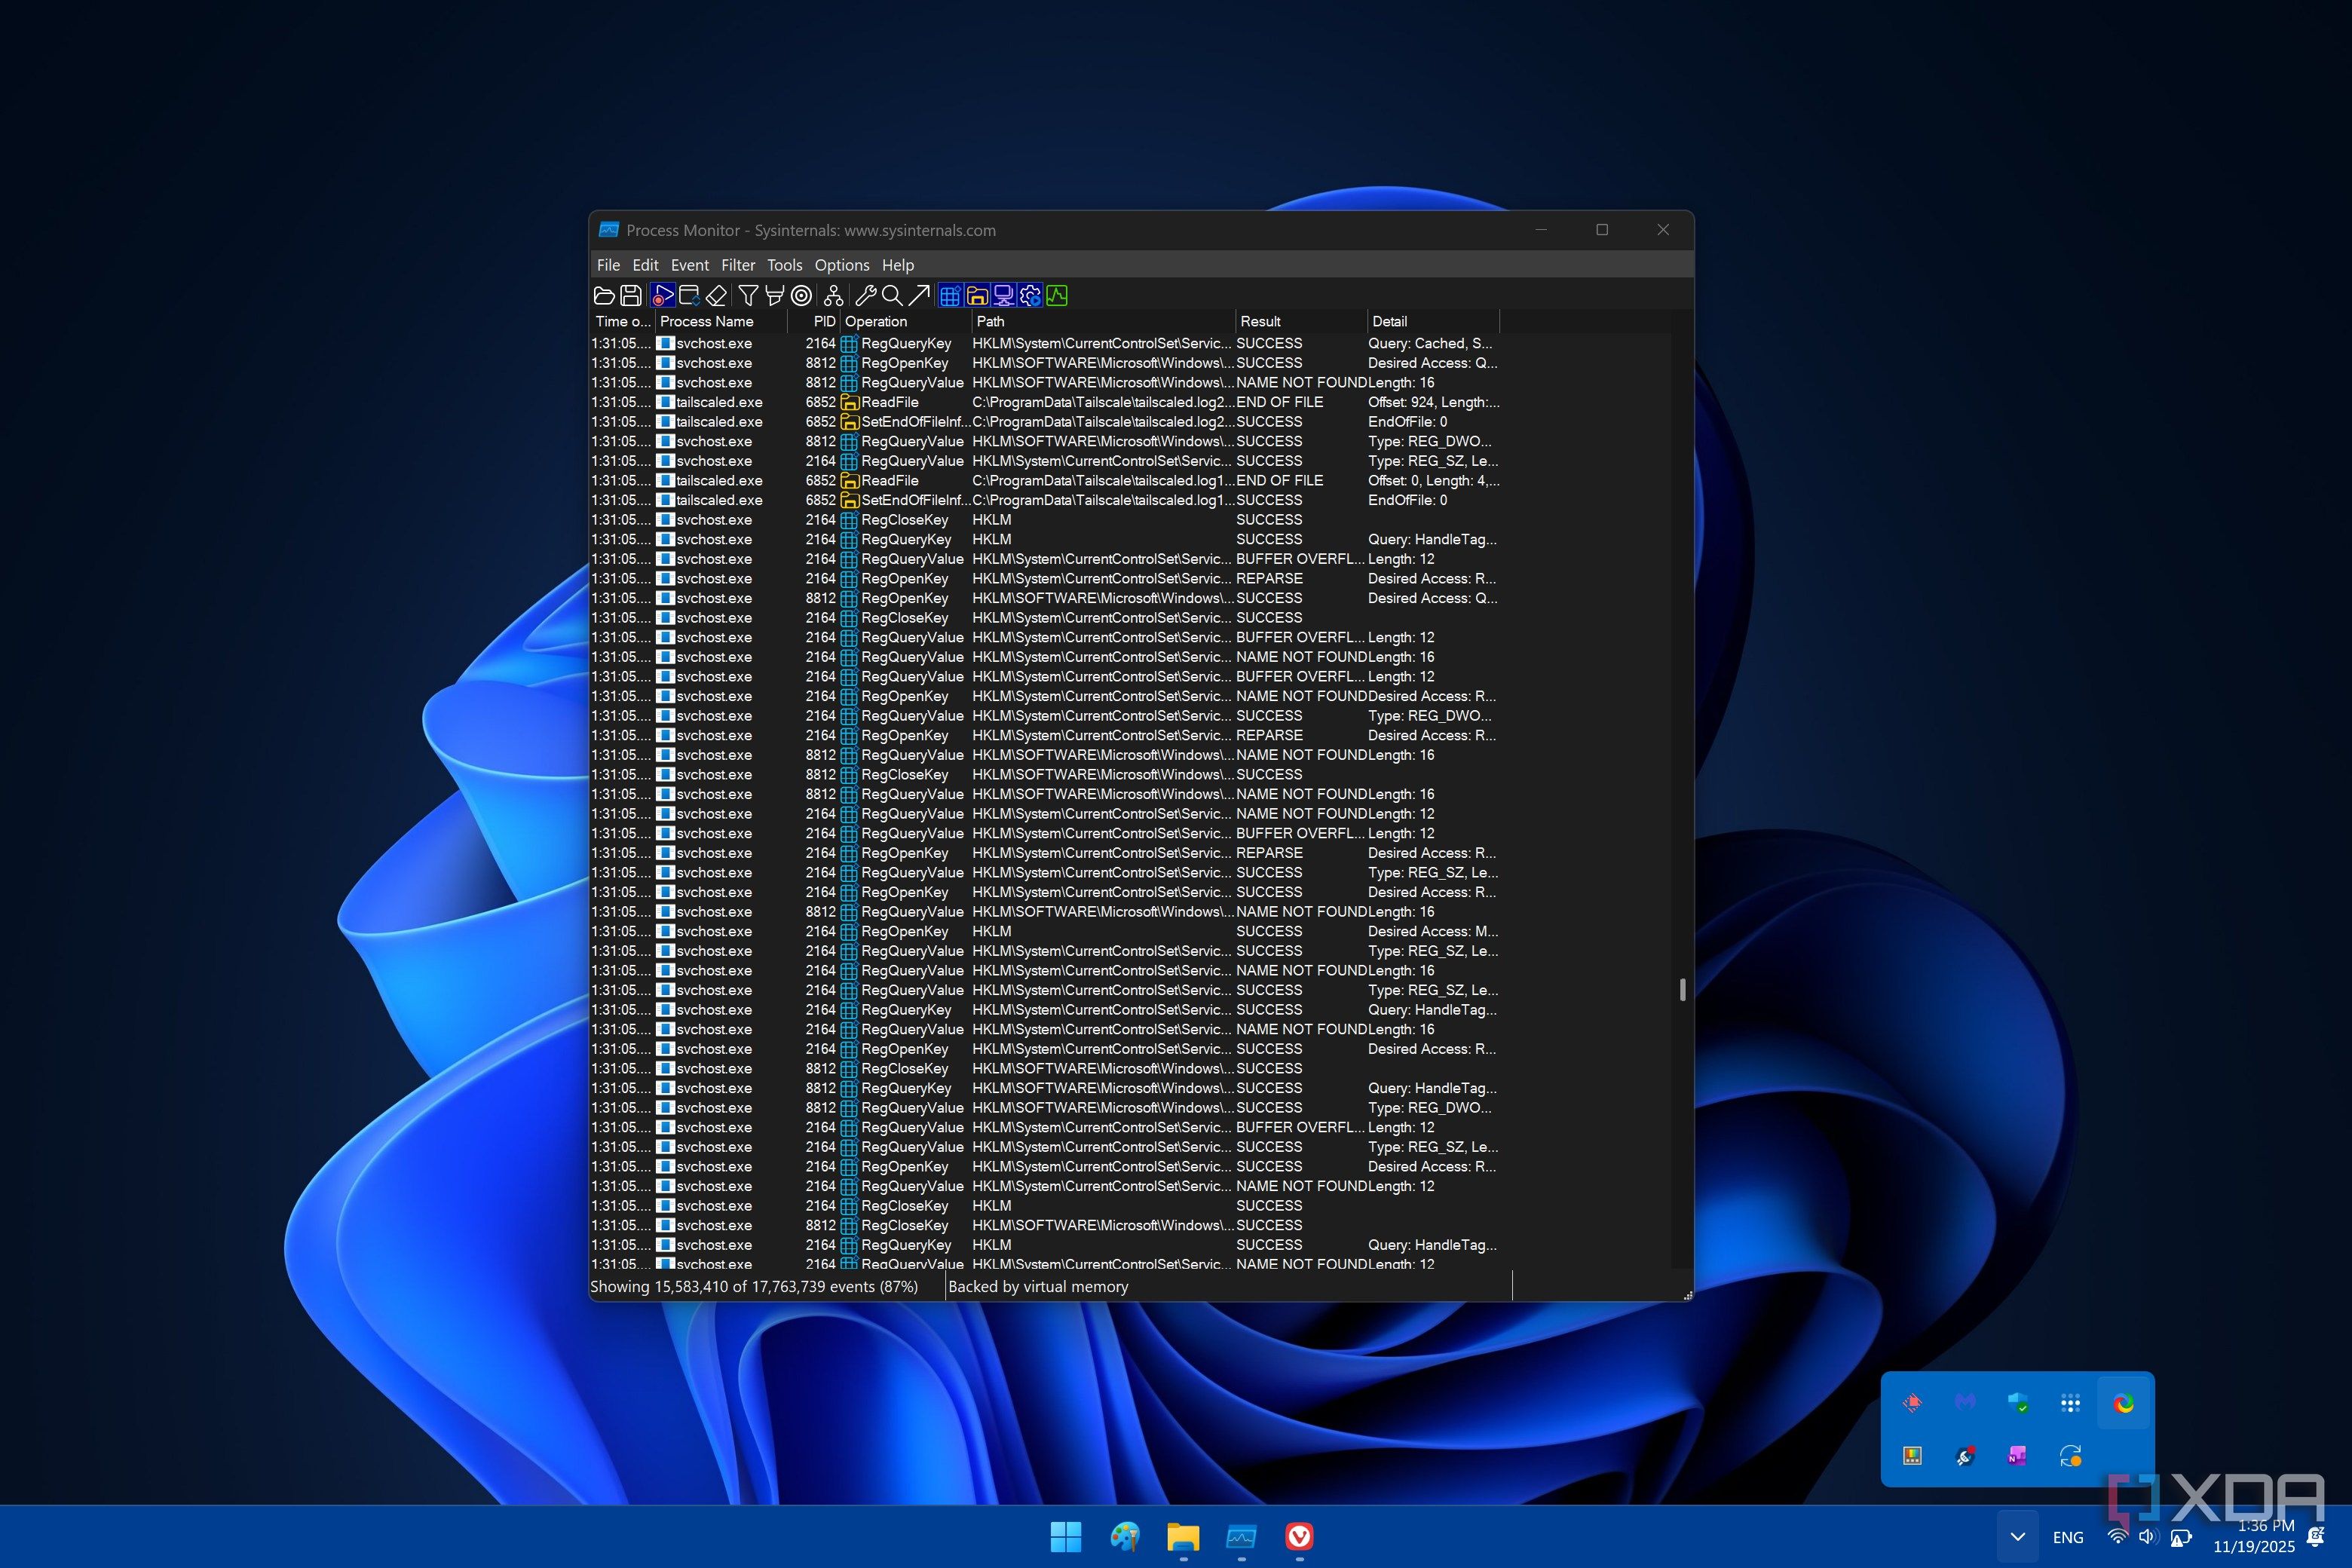The height and width of the screenshot is (1568, 2352).
Task: Toggle the Capture events button
Action: click(662, 295)
